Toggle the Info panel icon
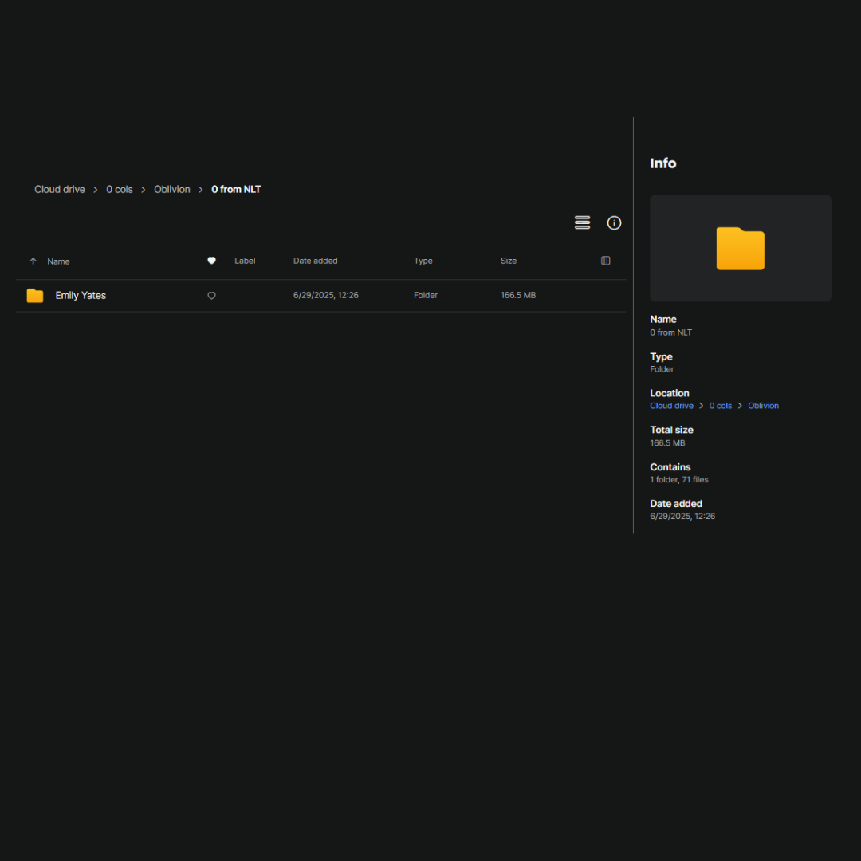This screenshot has height=861, width=861. (x=614, y=222)
